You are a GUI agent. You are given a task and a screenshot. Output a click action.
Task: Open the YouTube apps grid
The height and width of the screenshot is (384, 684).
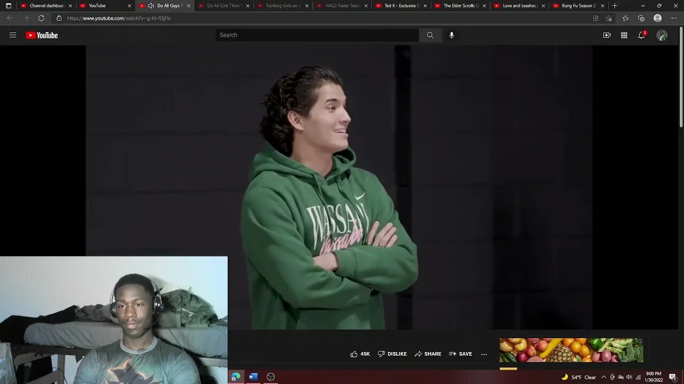(x=624, y=35)
